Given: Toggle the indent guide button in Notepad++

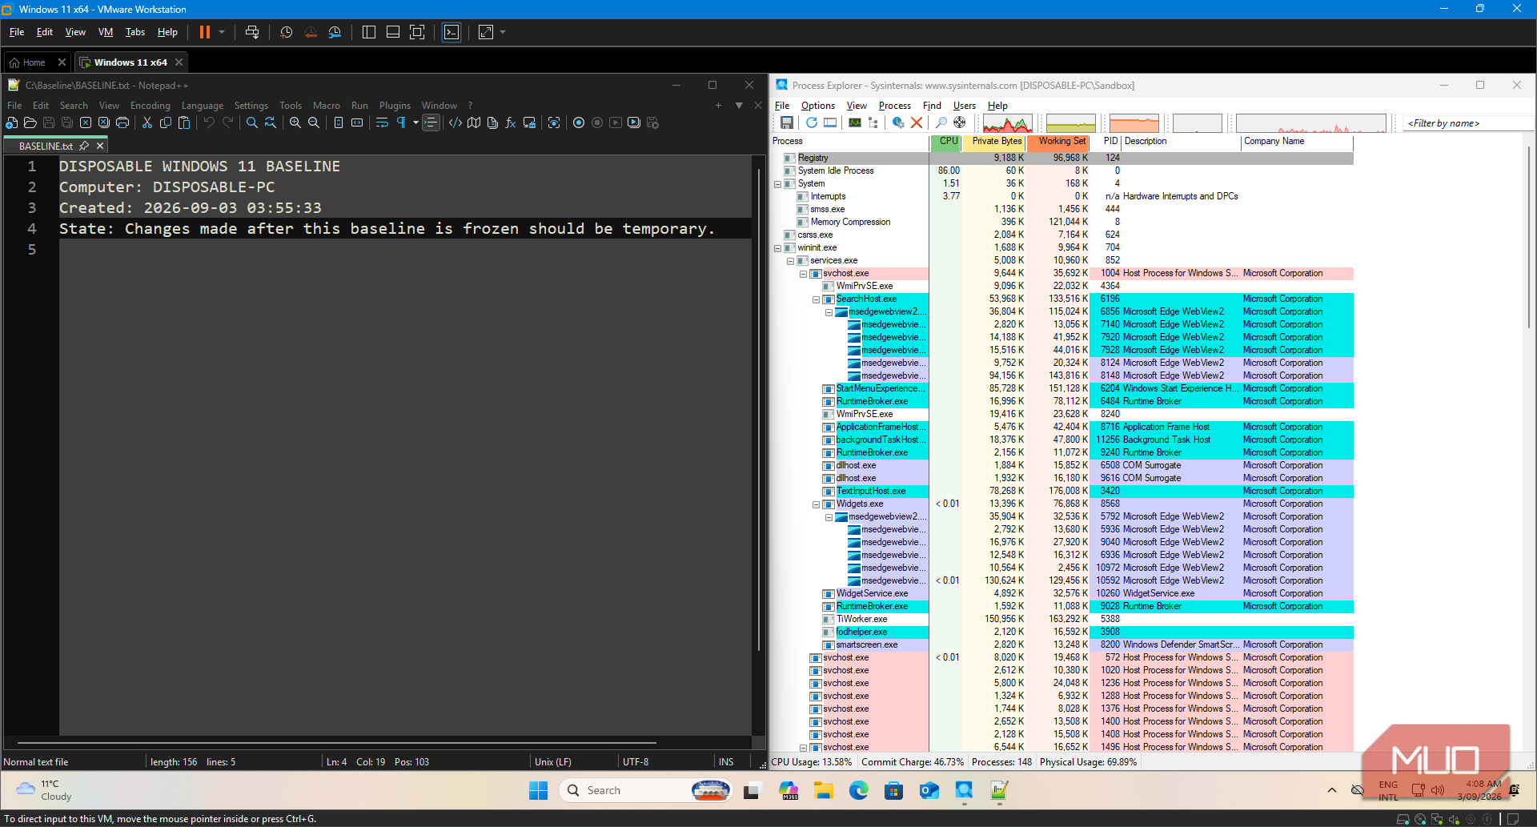Looking at the screenshot, I should pos(431,122).
